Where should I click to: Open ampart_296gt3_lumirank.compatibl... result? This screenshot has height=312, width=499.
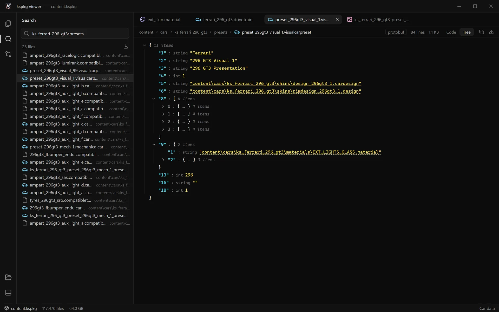(x=75, y=63)
